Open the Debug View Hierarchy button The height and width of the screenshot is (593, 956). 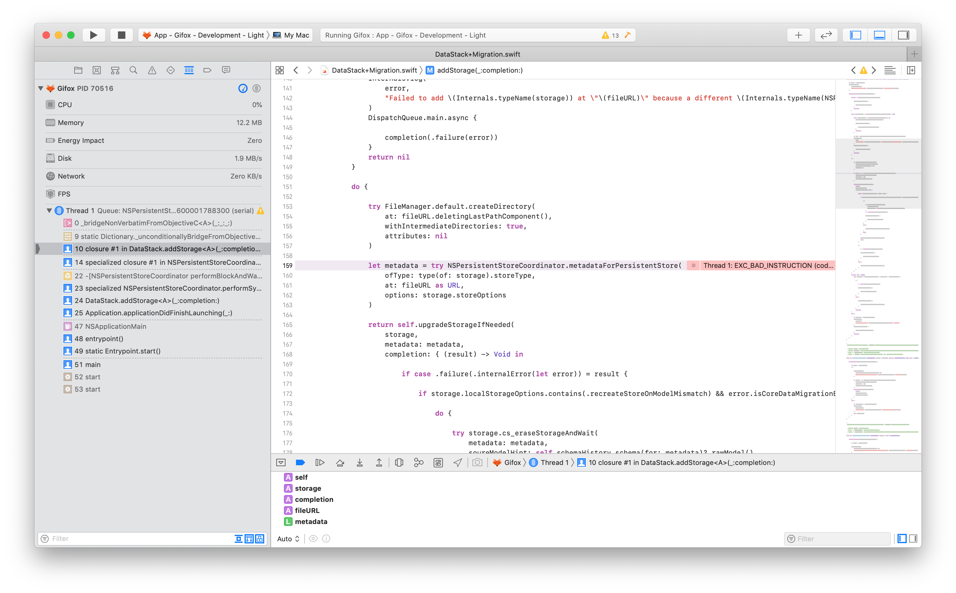tap(399, 462)
